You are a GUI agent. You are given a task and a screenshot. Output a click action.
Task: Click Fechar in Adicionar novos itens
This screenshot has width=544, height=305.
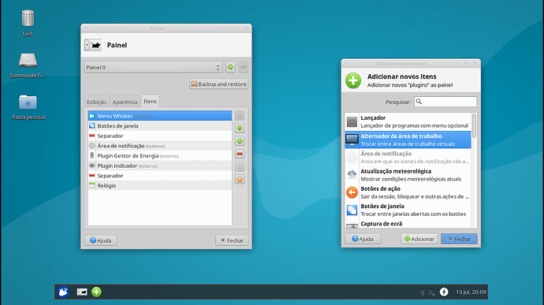(459, 239)
